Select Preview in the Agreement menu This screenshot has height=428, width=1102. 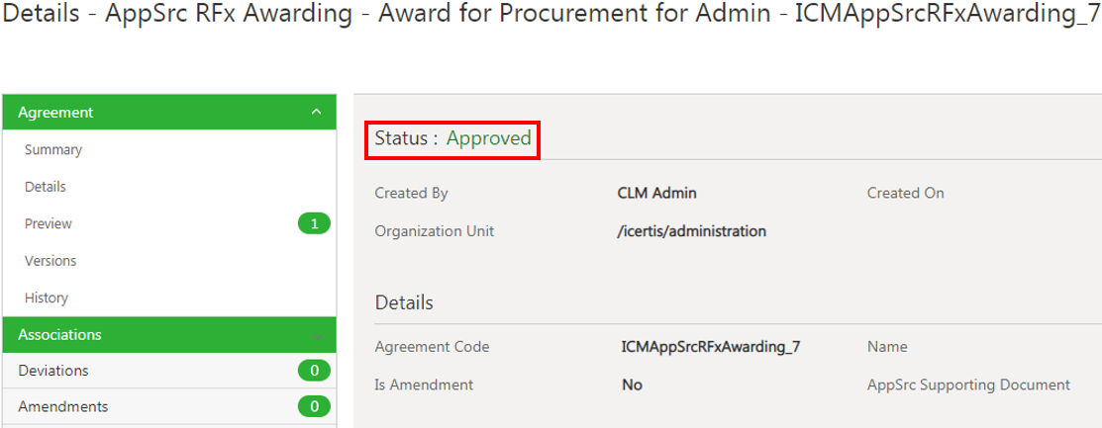[48, 223]
